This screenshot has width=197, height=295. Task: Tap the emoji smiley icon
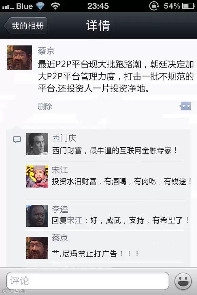point(183,281)
